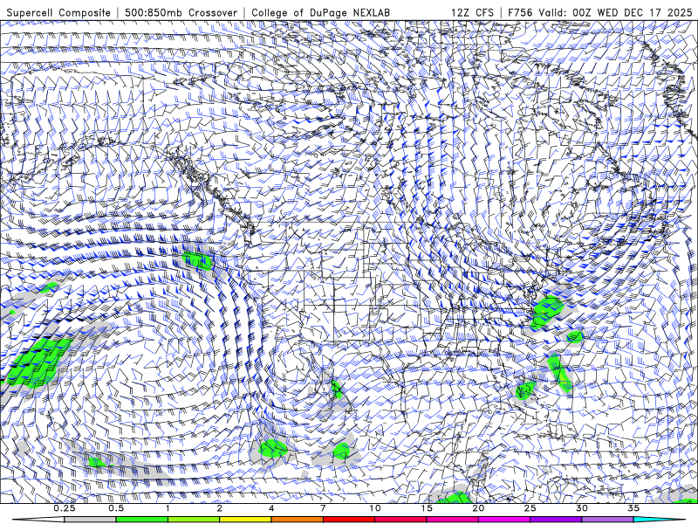Select the yellow swatch on the color bar
698x524 pixels.
coord(245,520)
